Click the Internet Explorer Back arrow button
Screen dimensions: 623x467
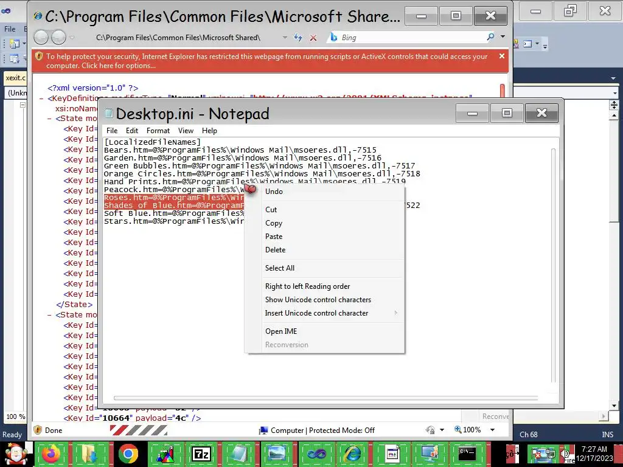click(41, 37)
